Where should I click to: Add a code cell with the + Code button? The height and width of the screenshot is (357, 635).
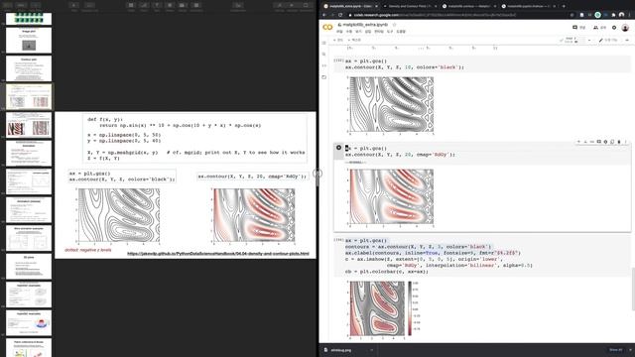pyautogui.click(x=338, y=40)
